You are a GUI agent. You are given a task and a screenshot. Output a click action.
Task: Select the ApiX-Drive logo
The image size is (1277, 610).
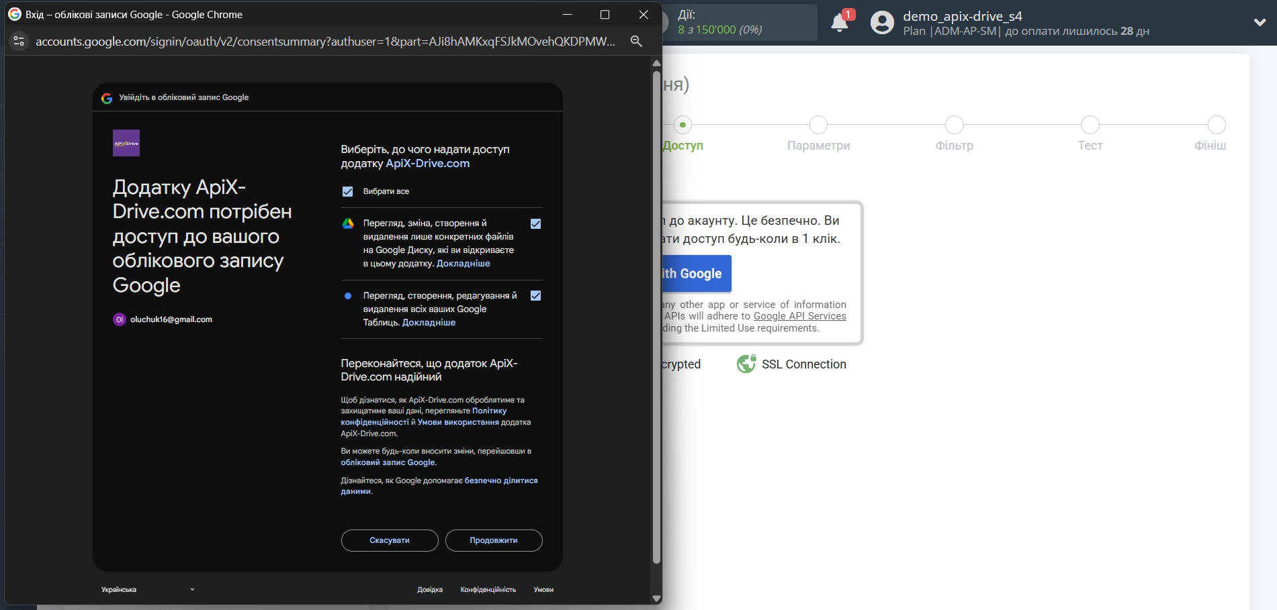point(126,142)
